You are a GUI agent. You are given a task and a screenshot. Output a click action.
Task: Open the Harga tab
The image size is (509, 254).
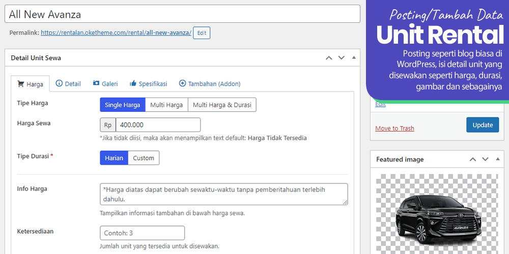30,84
